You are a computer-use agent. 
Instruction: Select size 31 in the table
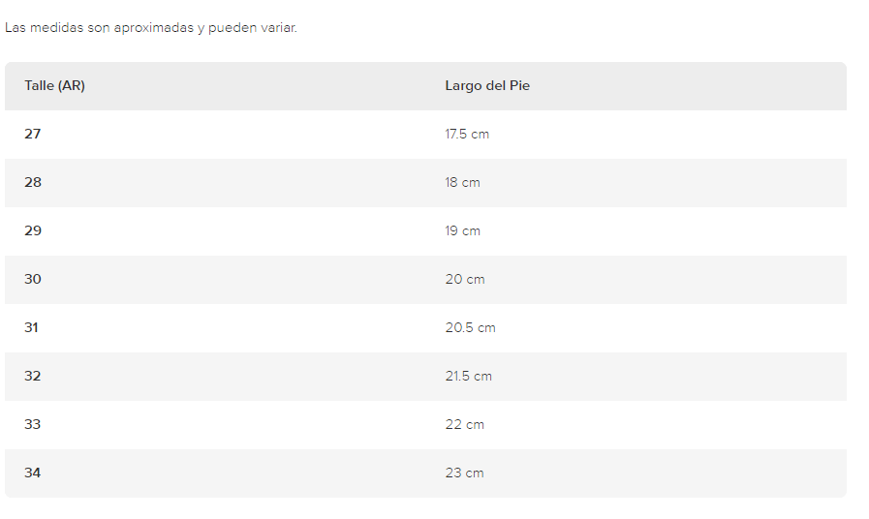pyautogui.click(x=32, y=327)
